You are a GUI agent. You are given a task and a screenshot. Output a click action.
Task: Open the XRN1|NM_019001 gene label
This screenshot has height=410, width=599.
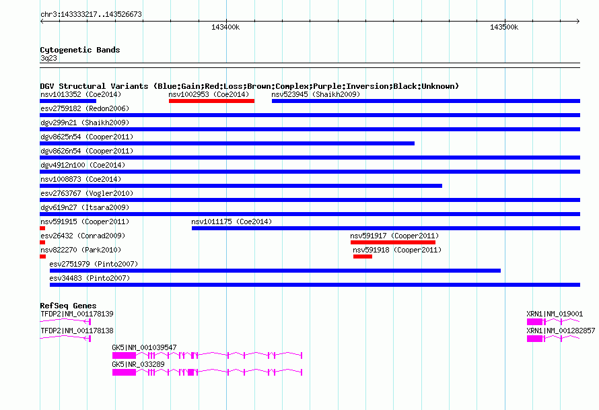tap(555, 314)
